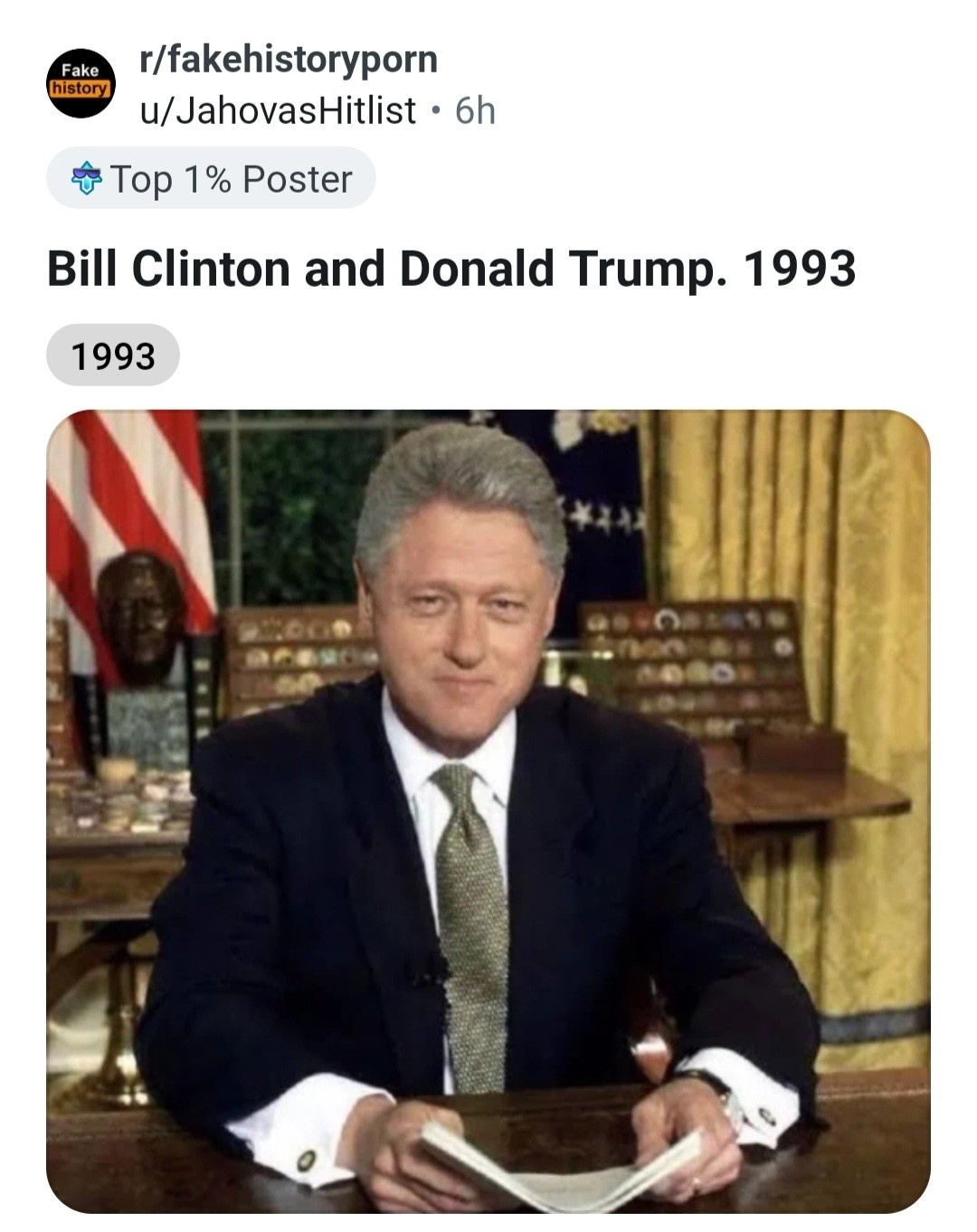Open the u/JahovasHitlist profile
Screen dimensions: 977x1232
click(278, 110)
